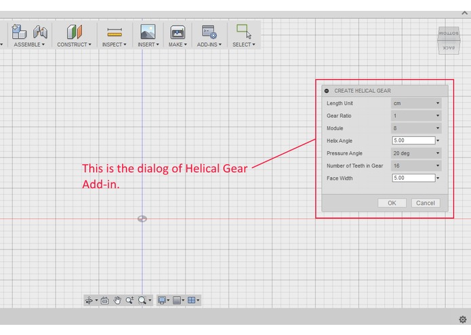Confirm the helical gear with OK

[392, 203]
